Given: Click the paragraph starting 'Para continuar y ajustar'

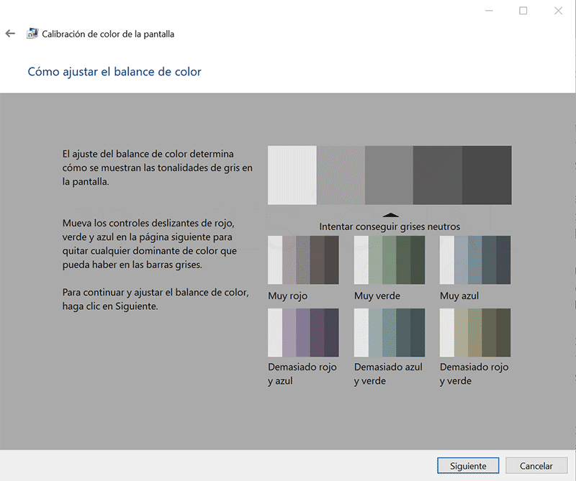Looking at the screenshot, I should coord(156,299).
